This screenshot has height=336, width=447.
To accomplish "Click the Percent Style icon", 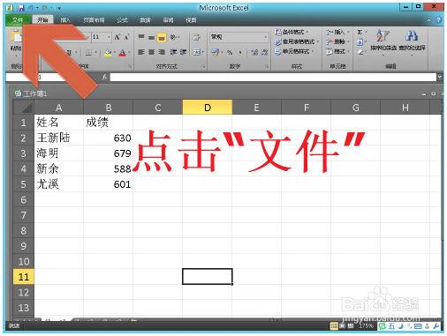I will click(230, 52).
